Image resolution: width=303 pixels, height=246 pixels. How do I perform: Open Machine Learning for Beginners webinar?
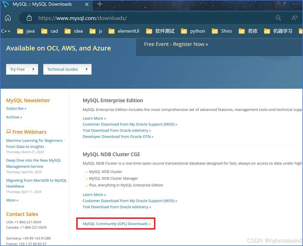tap(35, 144)
